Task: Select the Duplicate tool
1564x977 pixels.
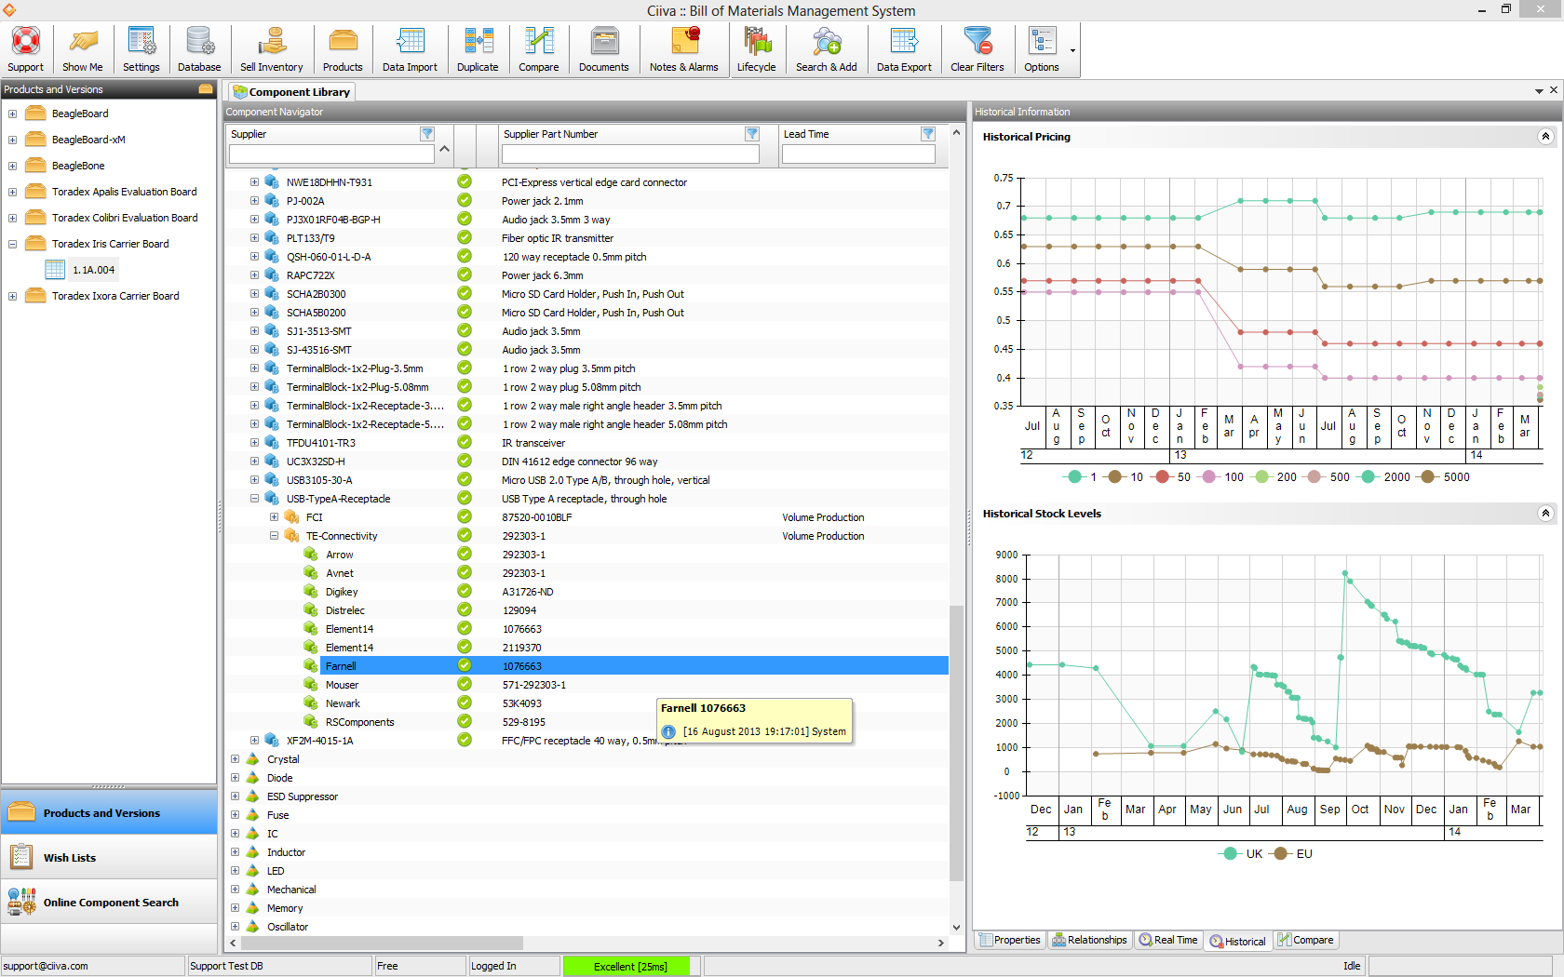Action: [478, 48]
